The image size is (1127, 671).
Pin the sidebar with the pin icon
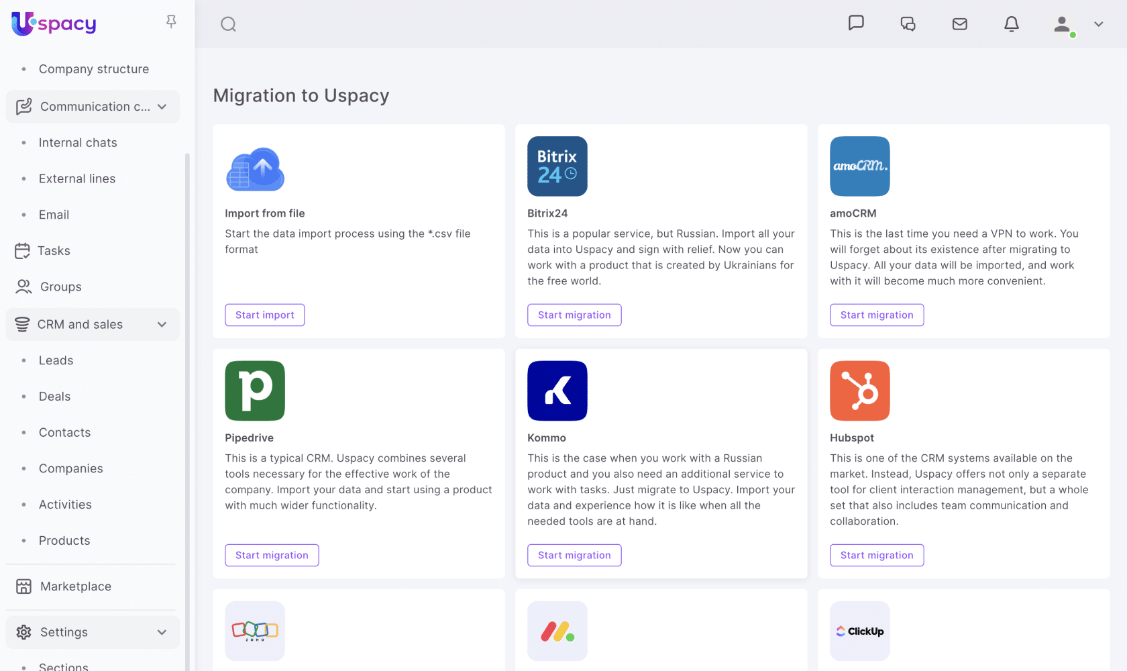tap(171, 22)
